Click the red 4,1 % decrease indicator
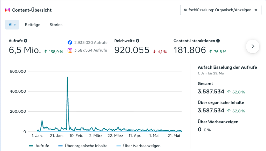 point(159,52)
